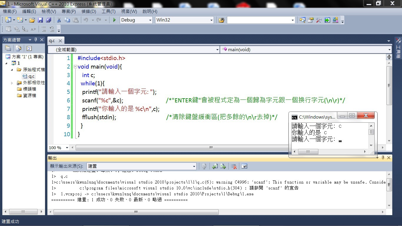This screenshot has height=226, width=402.
Task: Toggle word wrap in the output panel
Action: tap(244, 167)
